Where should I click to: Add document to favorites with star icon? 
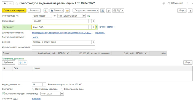tap(17, 3)
